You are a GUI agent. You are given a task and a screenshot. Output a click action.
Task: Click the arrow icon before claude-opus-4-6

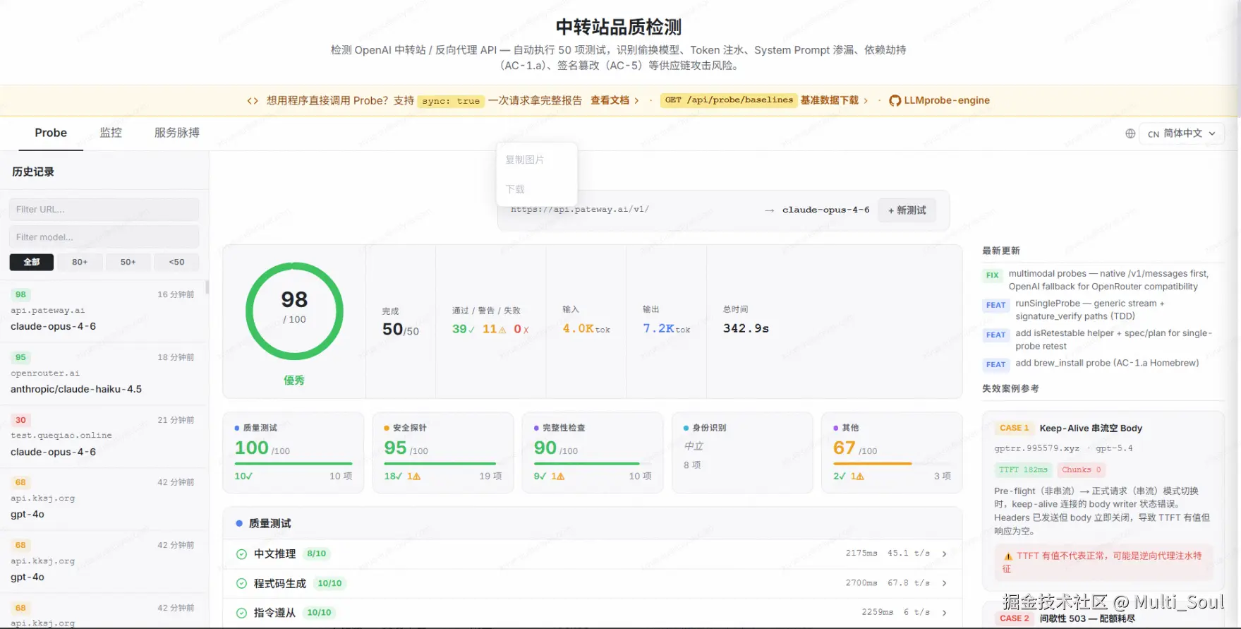click(x=769, y=210)
